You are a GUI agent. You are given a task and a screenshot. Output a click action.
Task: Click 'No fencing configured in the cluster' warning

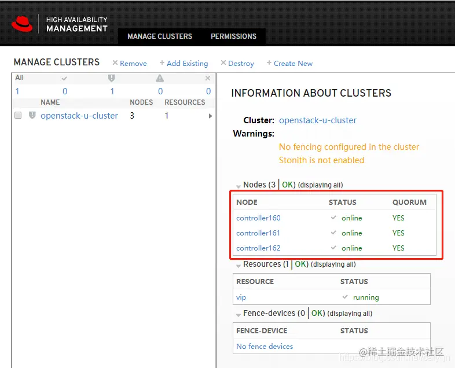tap(349, 147)
